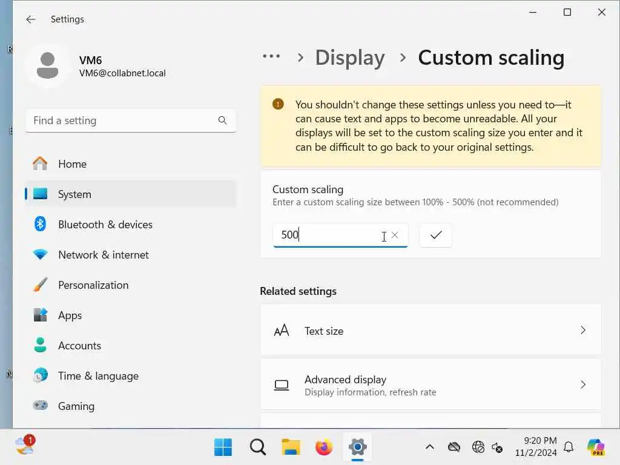
Task: Open Network & internet settings
Action: coord(103,255)
